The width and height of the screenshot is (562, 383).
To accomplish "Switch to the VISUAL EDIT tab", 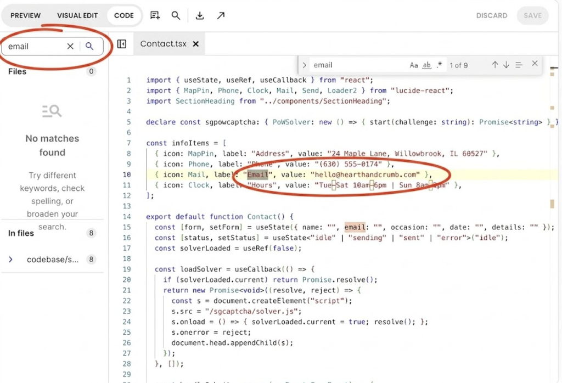I will pos(77,16).
